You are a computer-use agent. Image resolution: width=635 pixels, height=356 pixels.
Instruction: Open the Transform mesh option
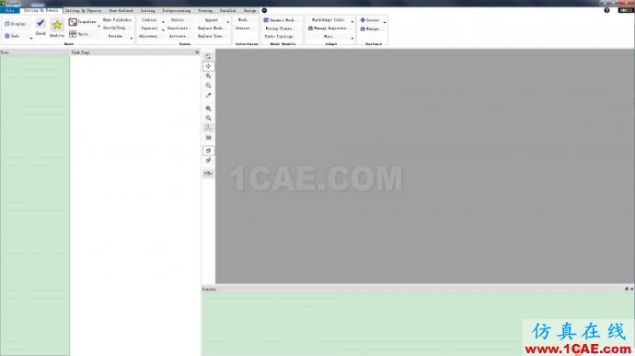pos(83,22)
